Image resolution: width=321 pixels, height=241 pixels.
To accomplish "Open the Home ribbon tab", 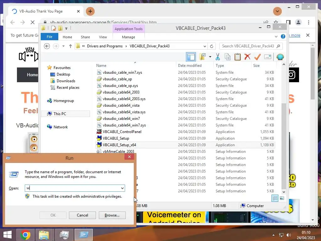I will pyautogui.click(x=67, y=37).
